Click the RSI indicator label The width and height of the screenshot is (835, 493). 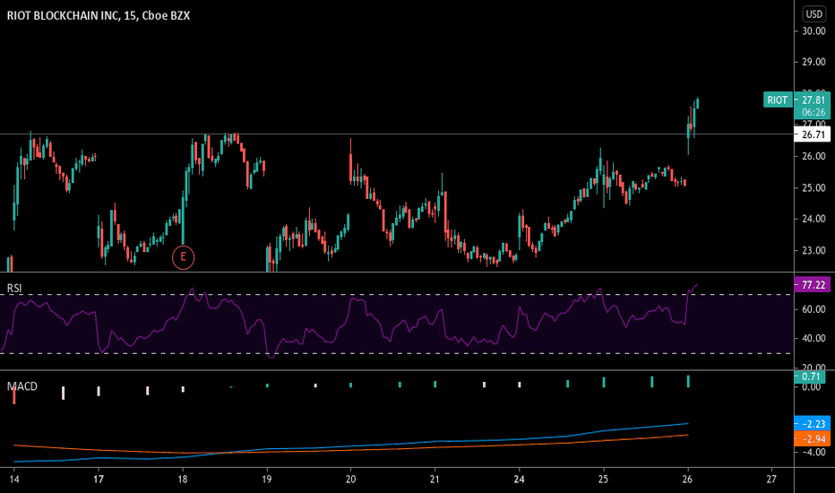point(14,289)
